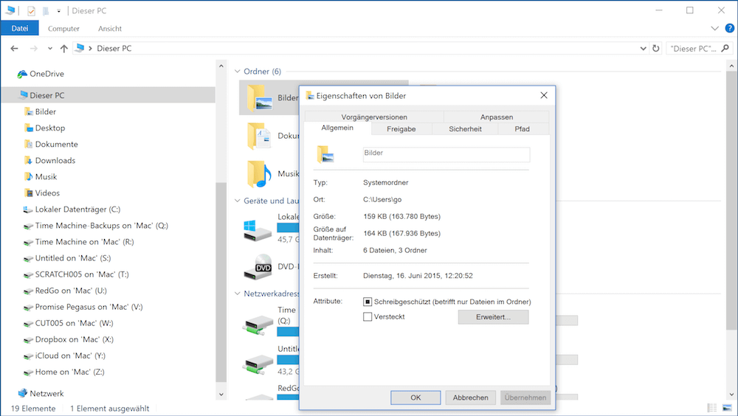The height and width of the screenshot is (416, 738).
Task: Collapse the Geräte und Laufwerke group
Action: point(238,201)
